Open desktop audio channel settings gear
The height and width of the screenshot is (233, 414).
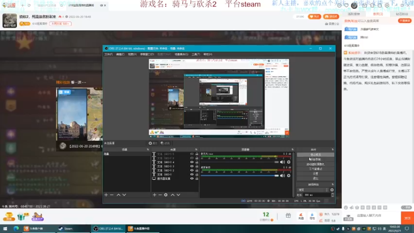tap(289, 176)
